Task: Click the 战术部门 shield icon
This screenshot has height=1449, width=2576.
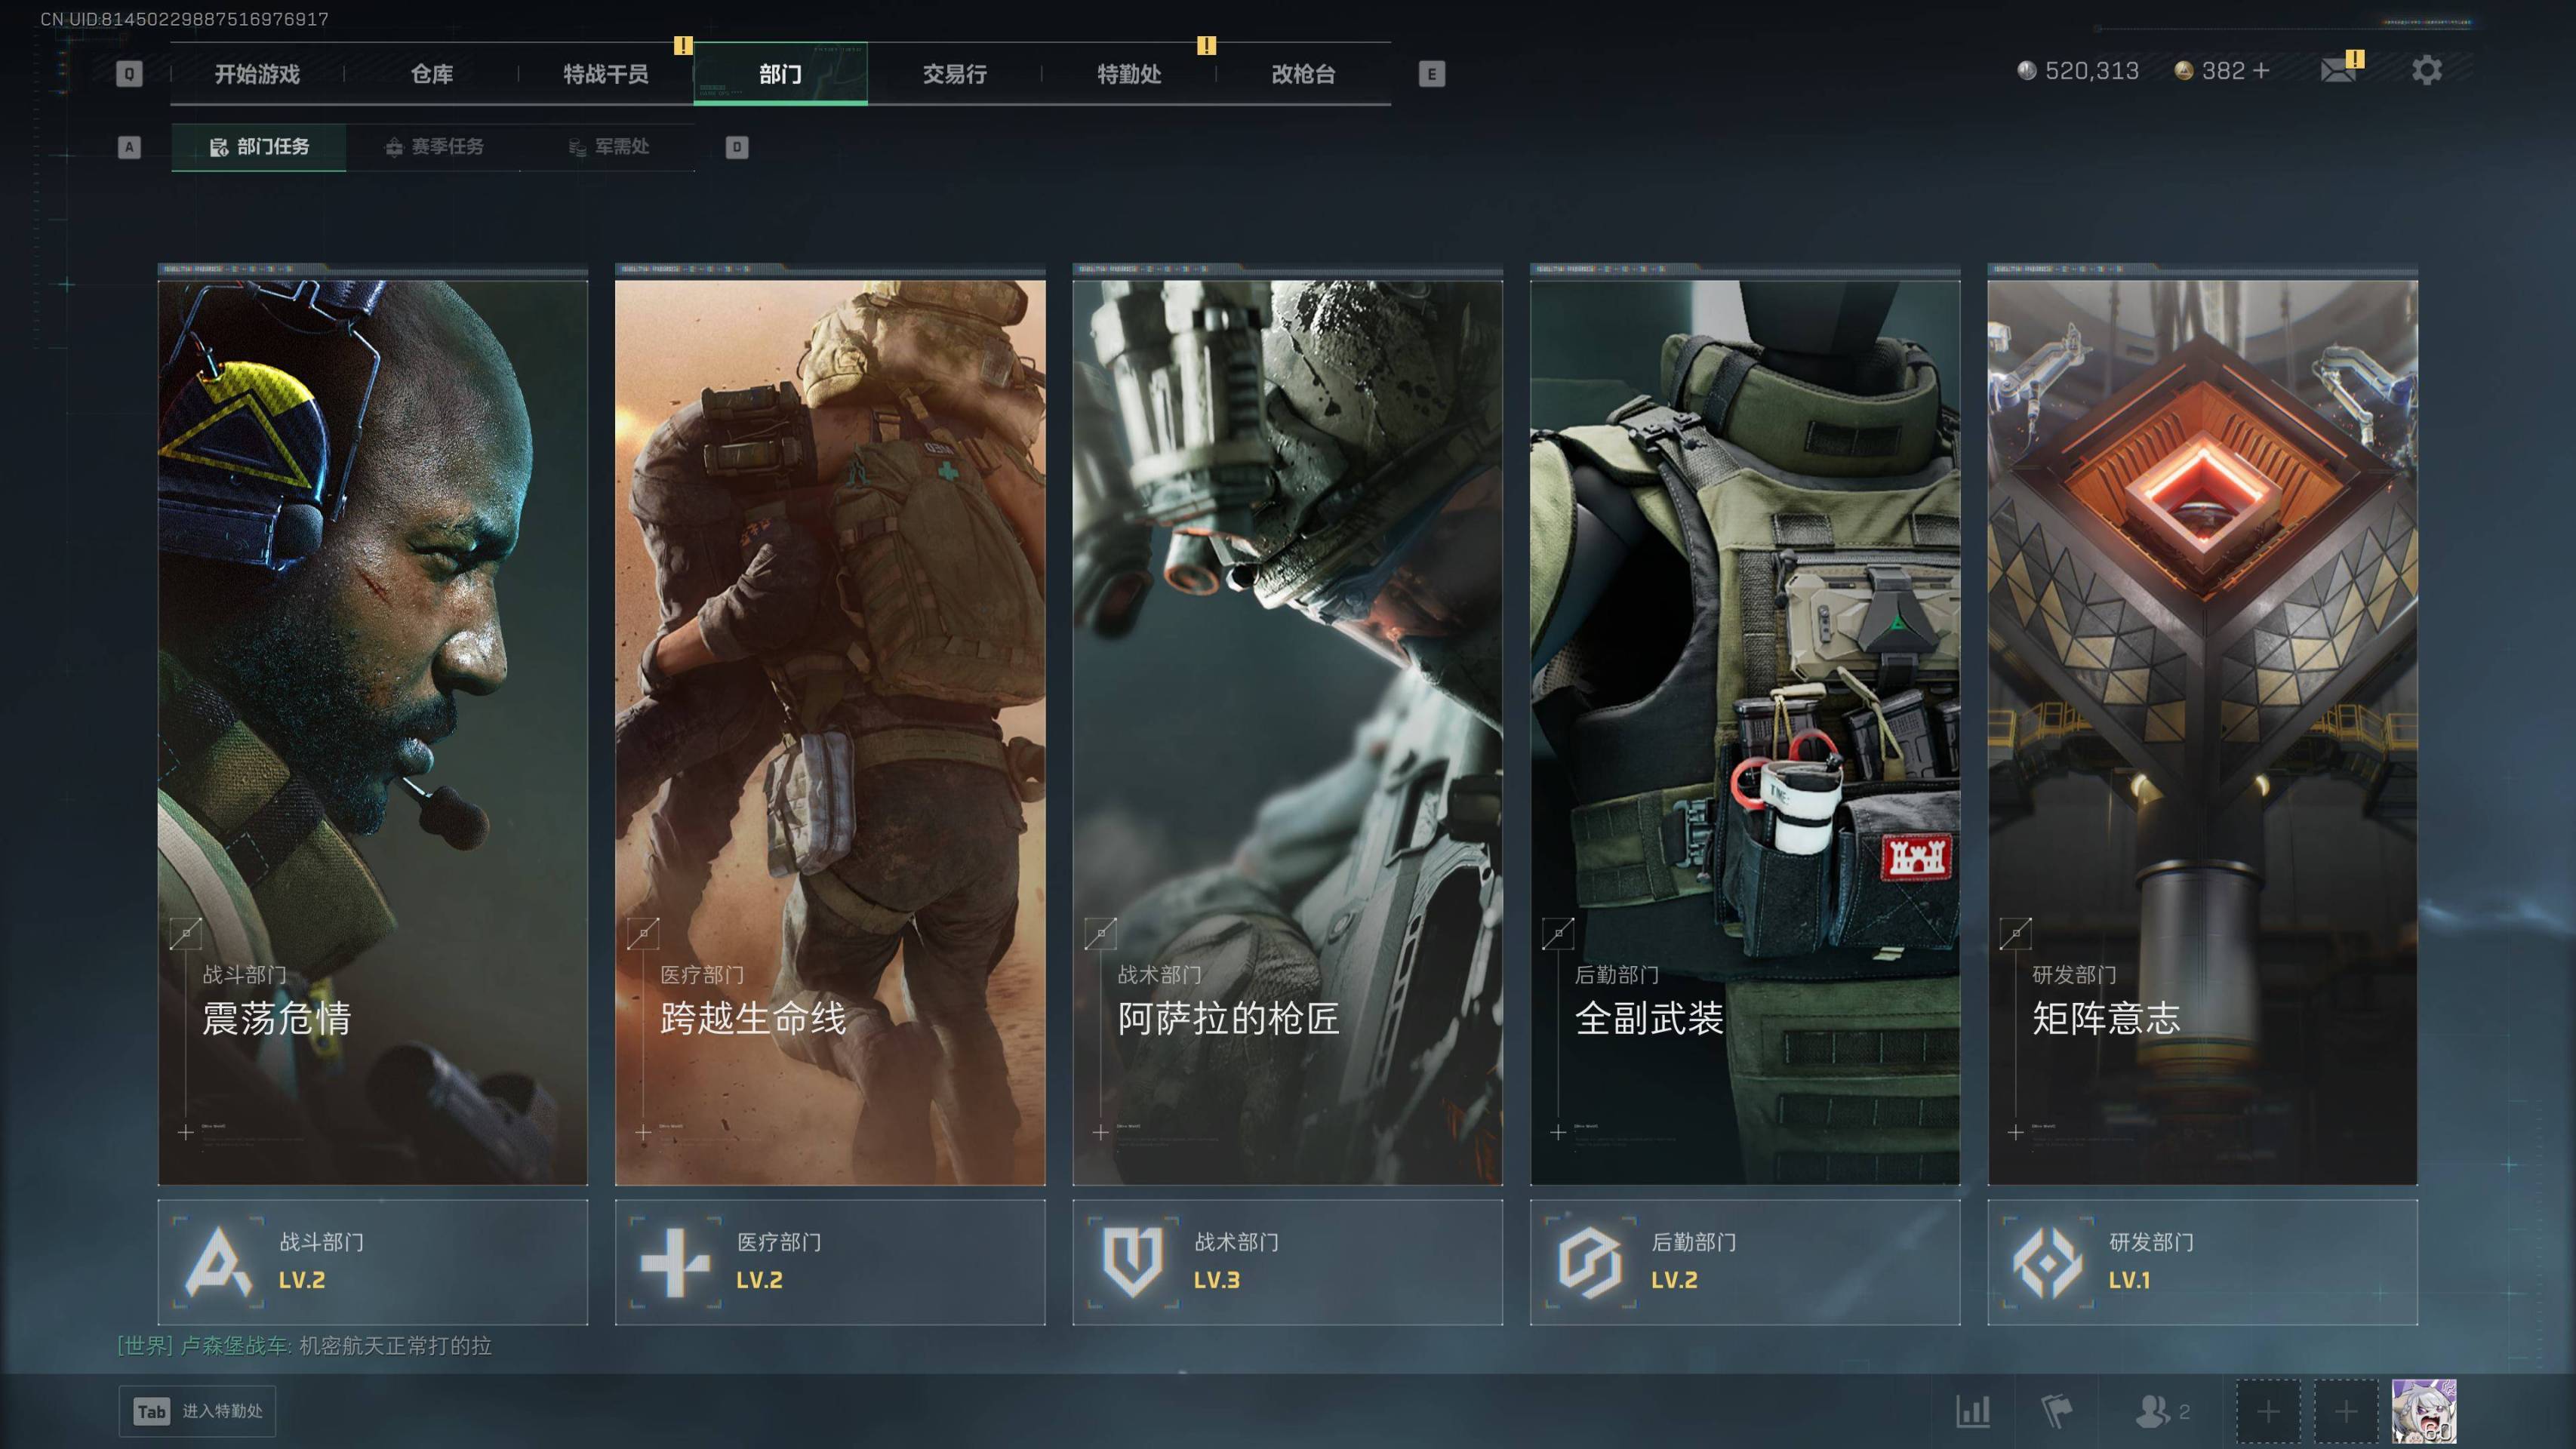Action: coord(1132,1262)
